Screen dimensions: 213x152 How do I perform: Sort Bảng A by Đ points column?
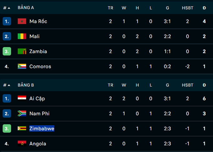point(204,8)
